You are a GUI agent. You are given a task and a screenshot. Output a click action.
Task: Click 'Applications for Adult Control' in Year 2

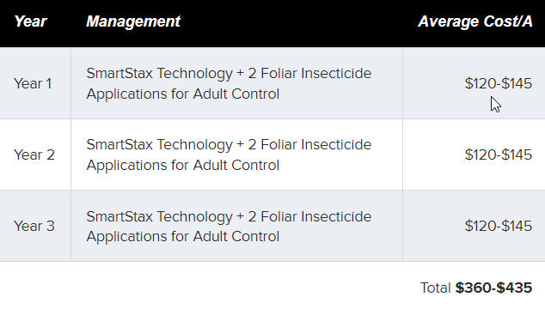click(183, 166)
